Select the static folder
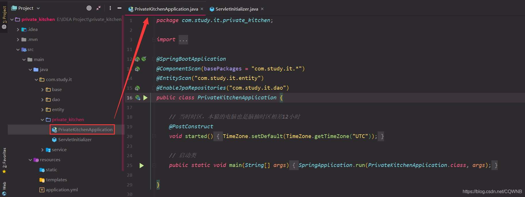The width and height of the screenshot is (525, 197). [x=51, y=170]
